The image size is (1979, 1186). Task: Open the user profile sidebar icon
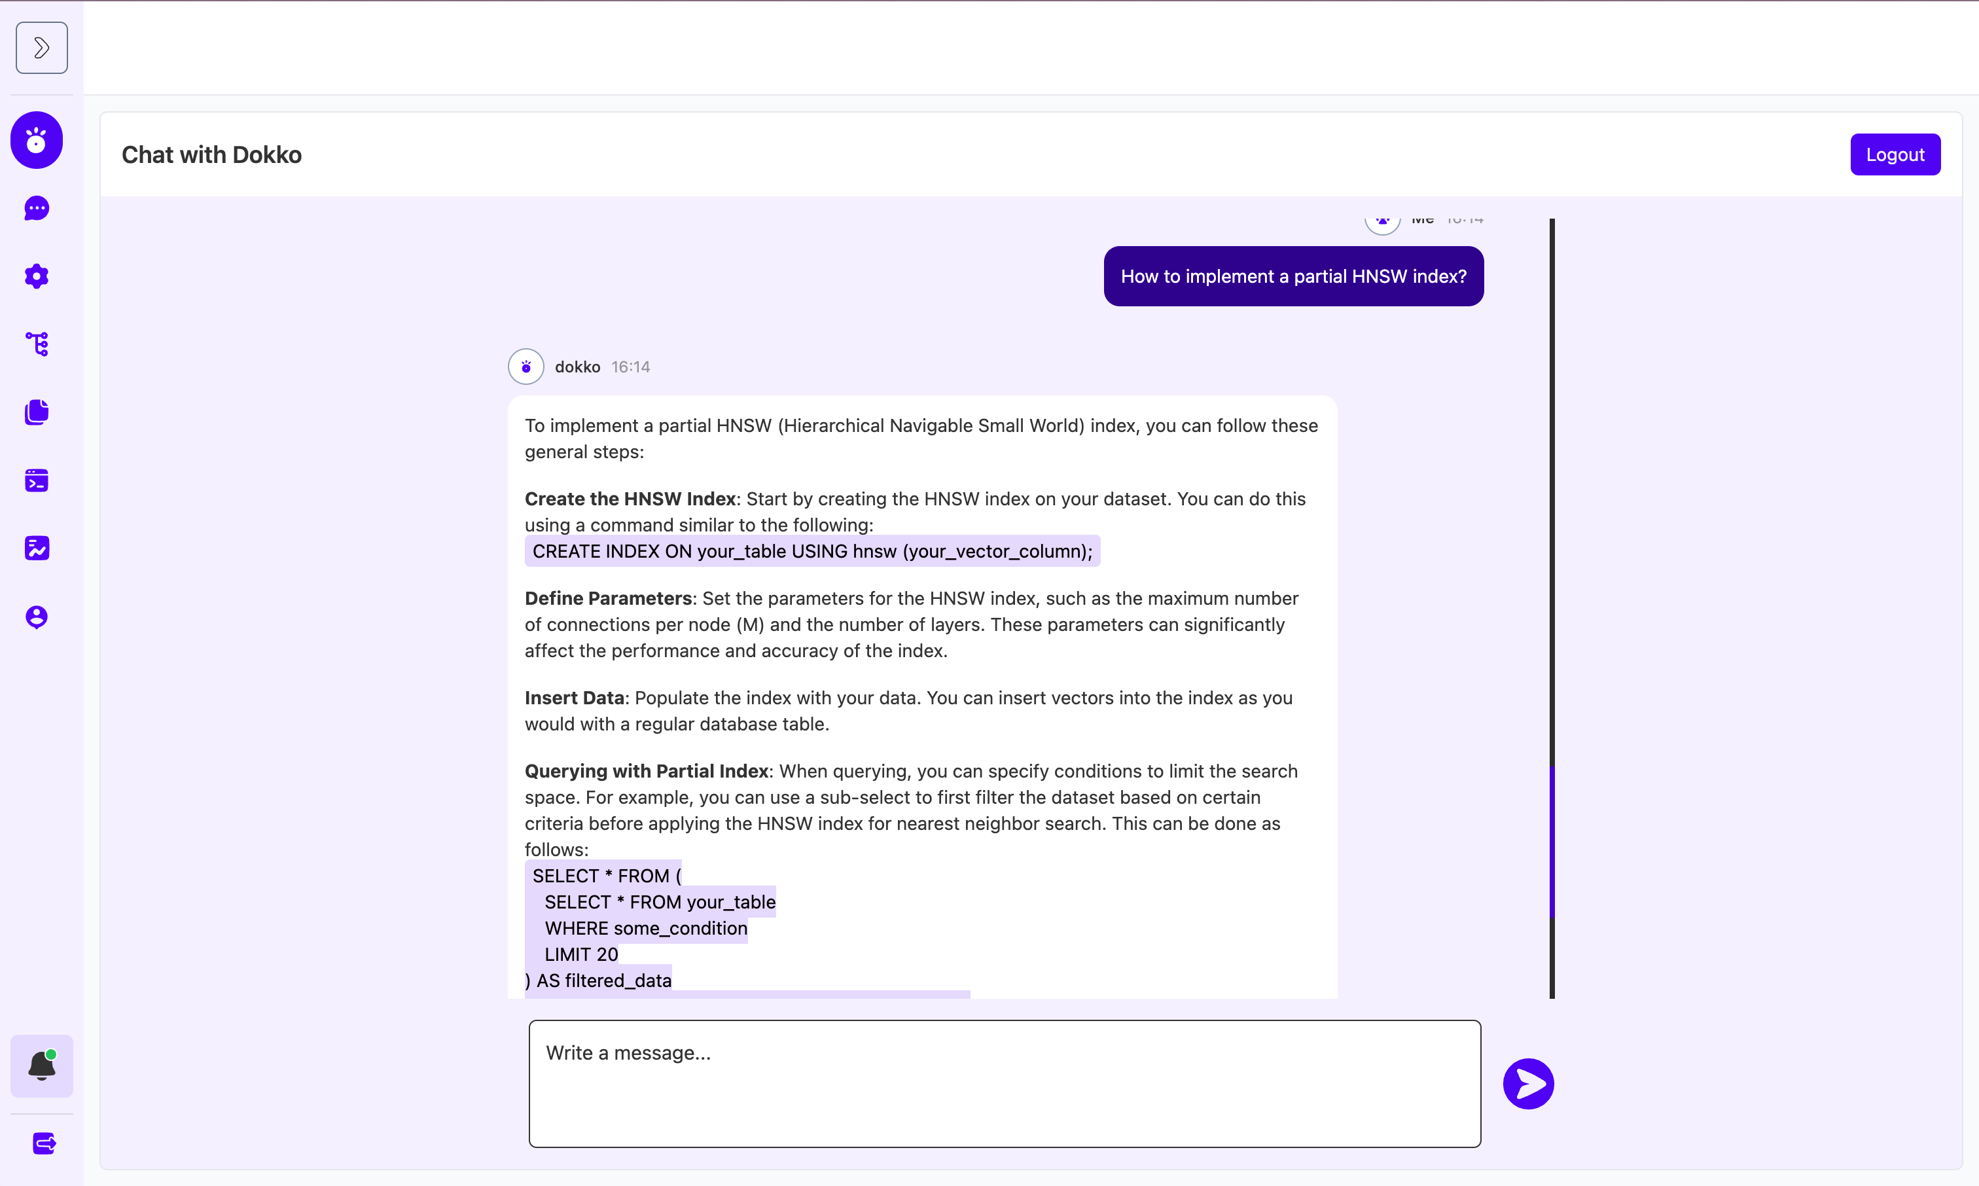point(37,617)
